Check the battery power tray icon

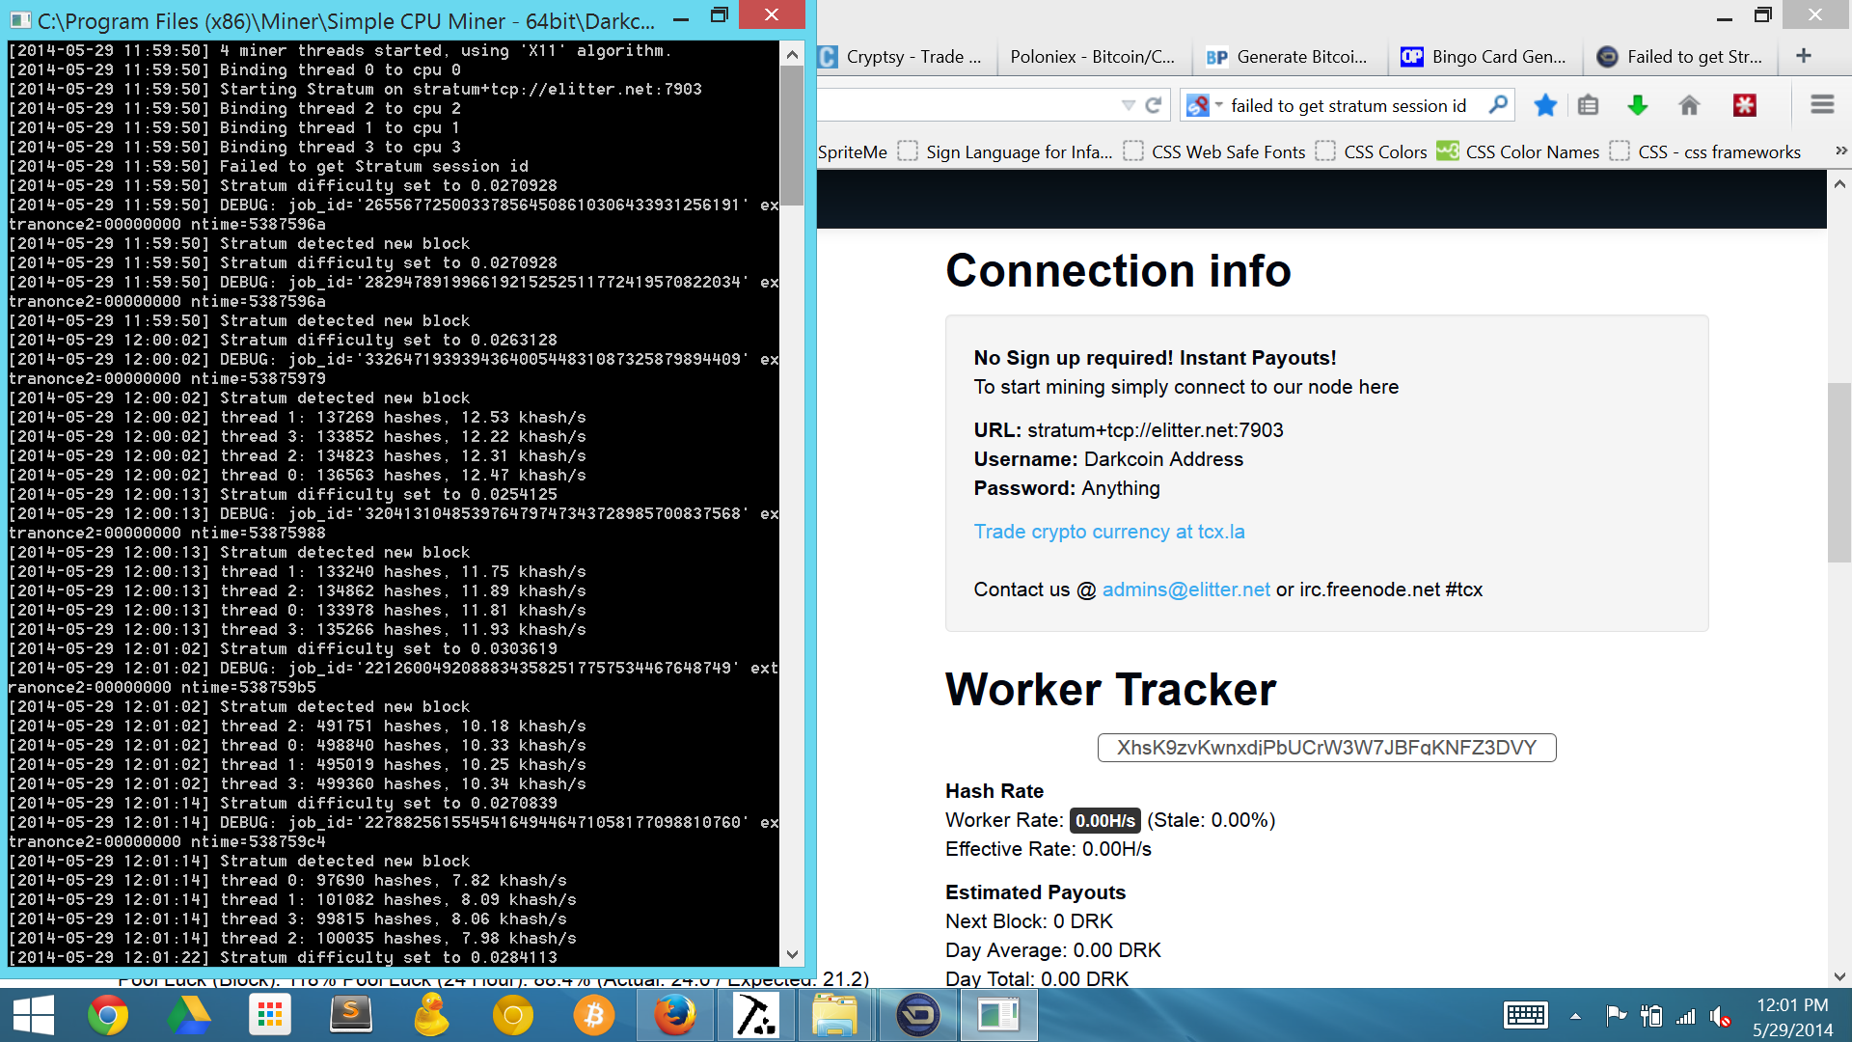click(x=1651, y=1016)
